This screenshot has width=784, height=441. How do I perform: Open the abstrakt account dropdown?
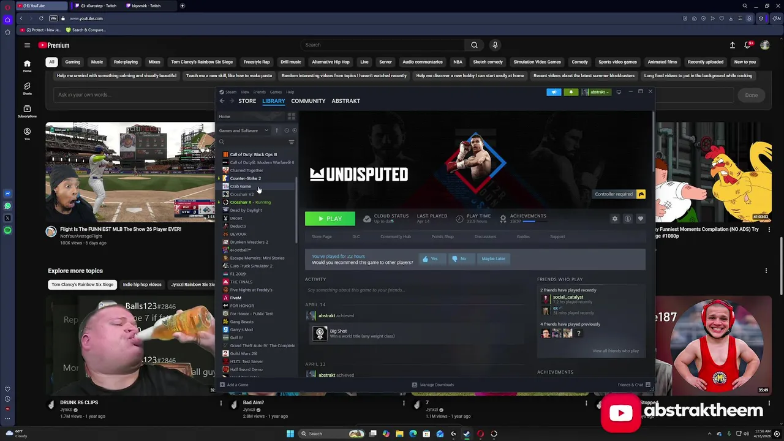point(597,92)
